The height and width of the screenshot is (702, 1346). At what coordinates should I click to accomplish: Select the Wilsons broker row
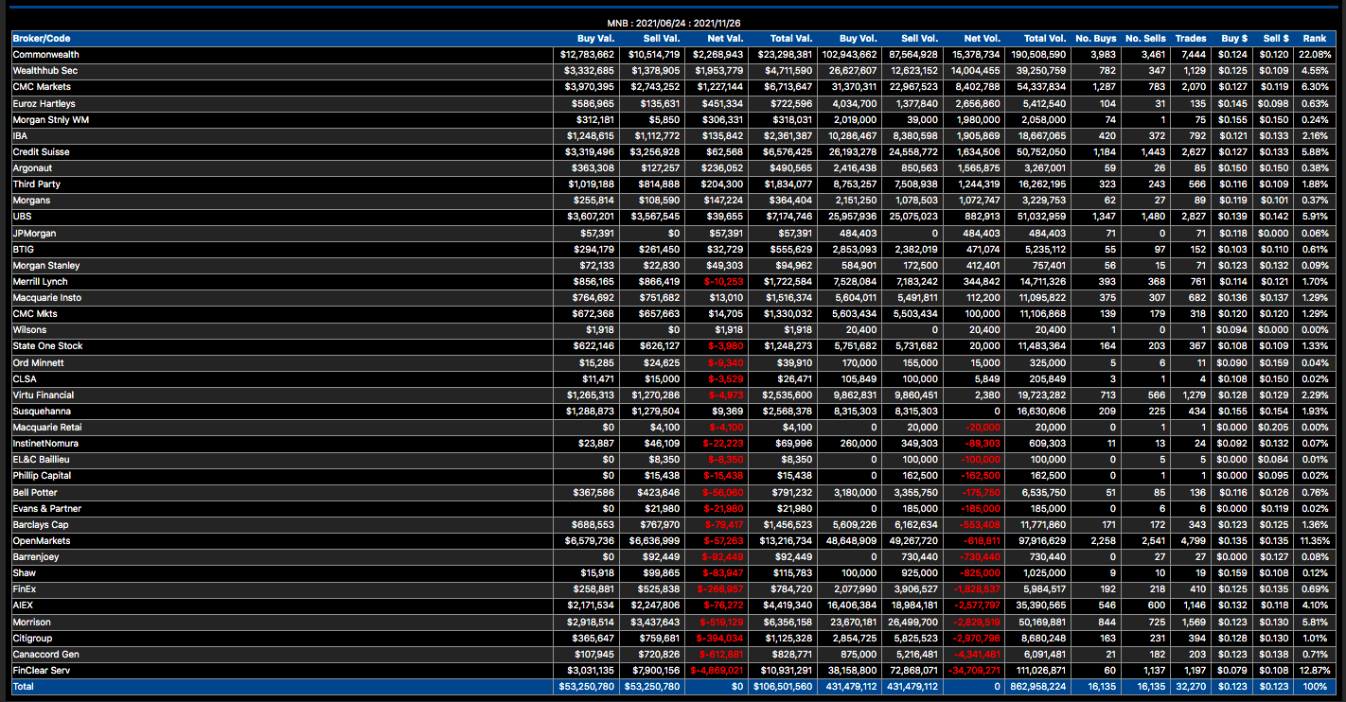673,329
